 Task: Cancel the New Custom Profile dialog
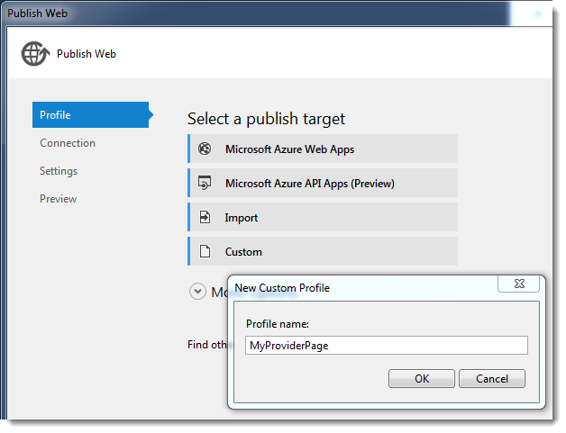[492, 379]
